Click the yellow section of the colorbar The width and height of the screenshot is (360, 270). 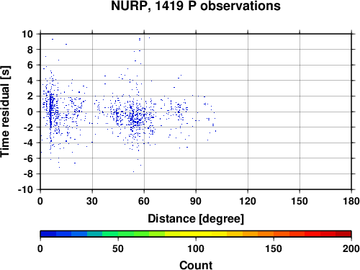(196, 234)
